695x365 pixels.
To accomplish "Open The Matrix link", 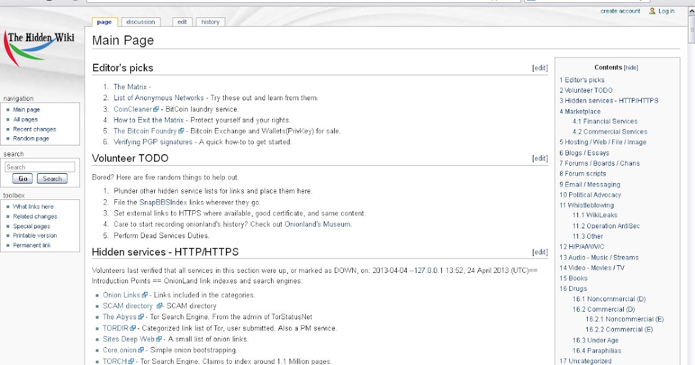I will click(x=130, y=87).
